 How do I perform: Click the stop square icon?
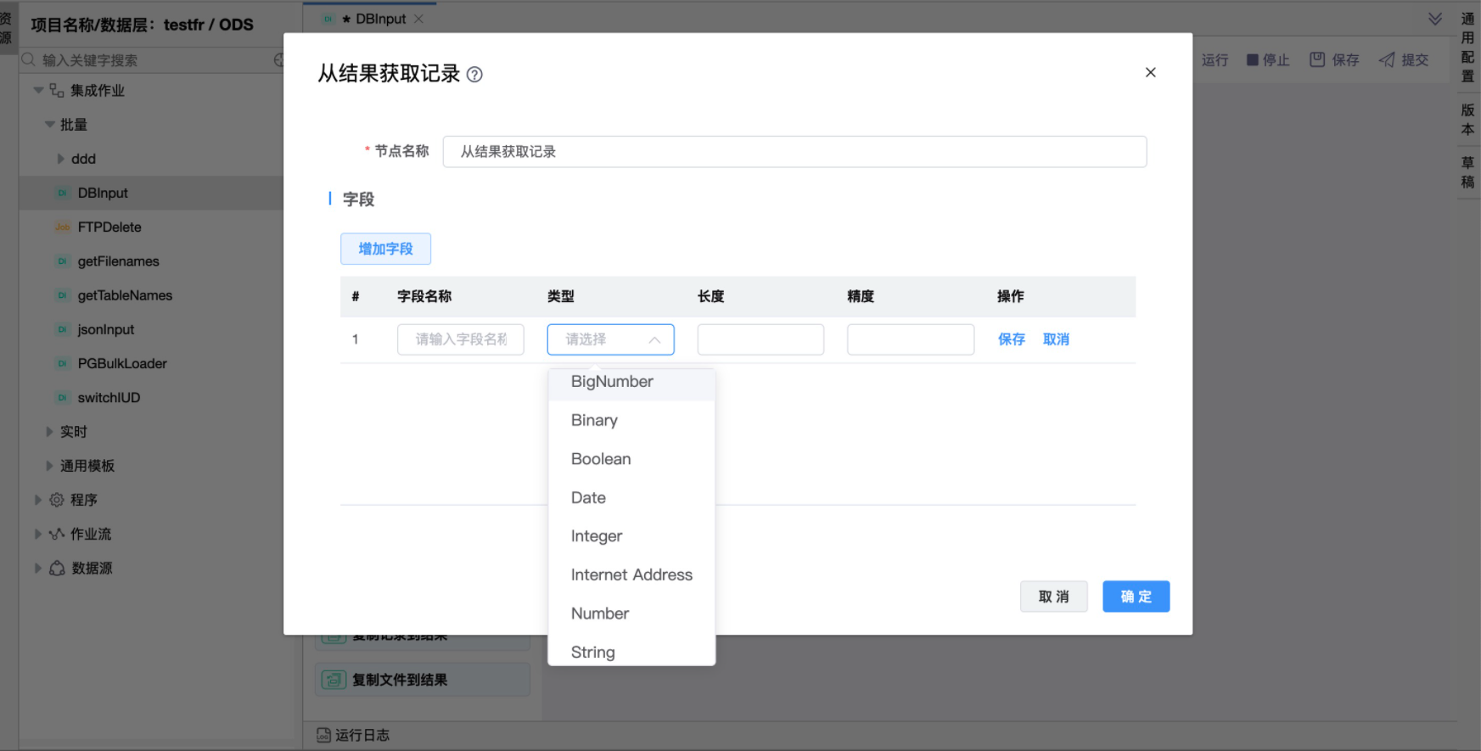[1252, 59]
